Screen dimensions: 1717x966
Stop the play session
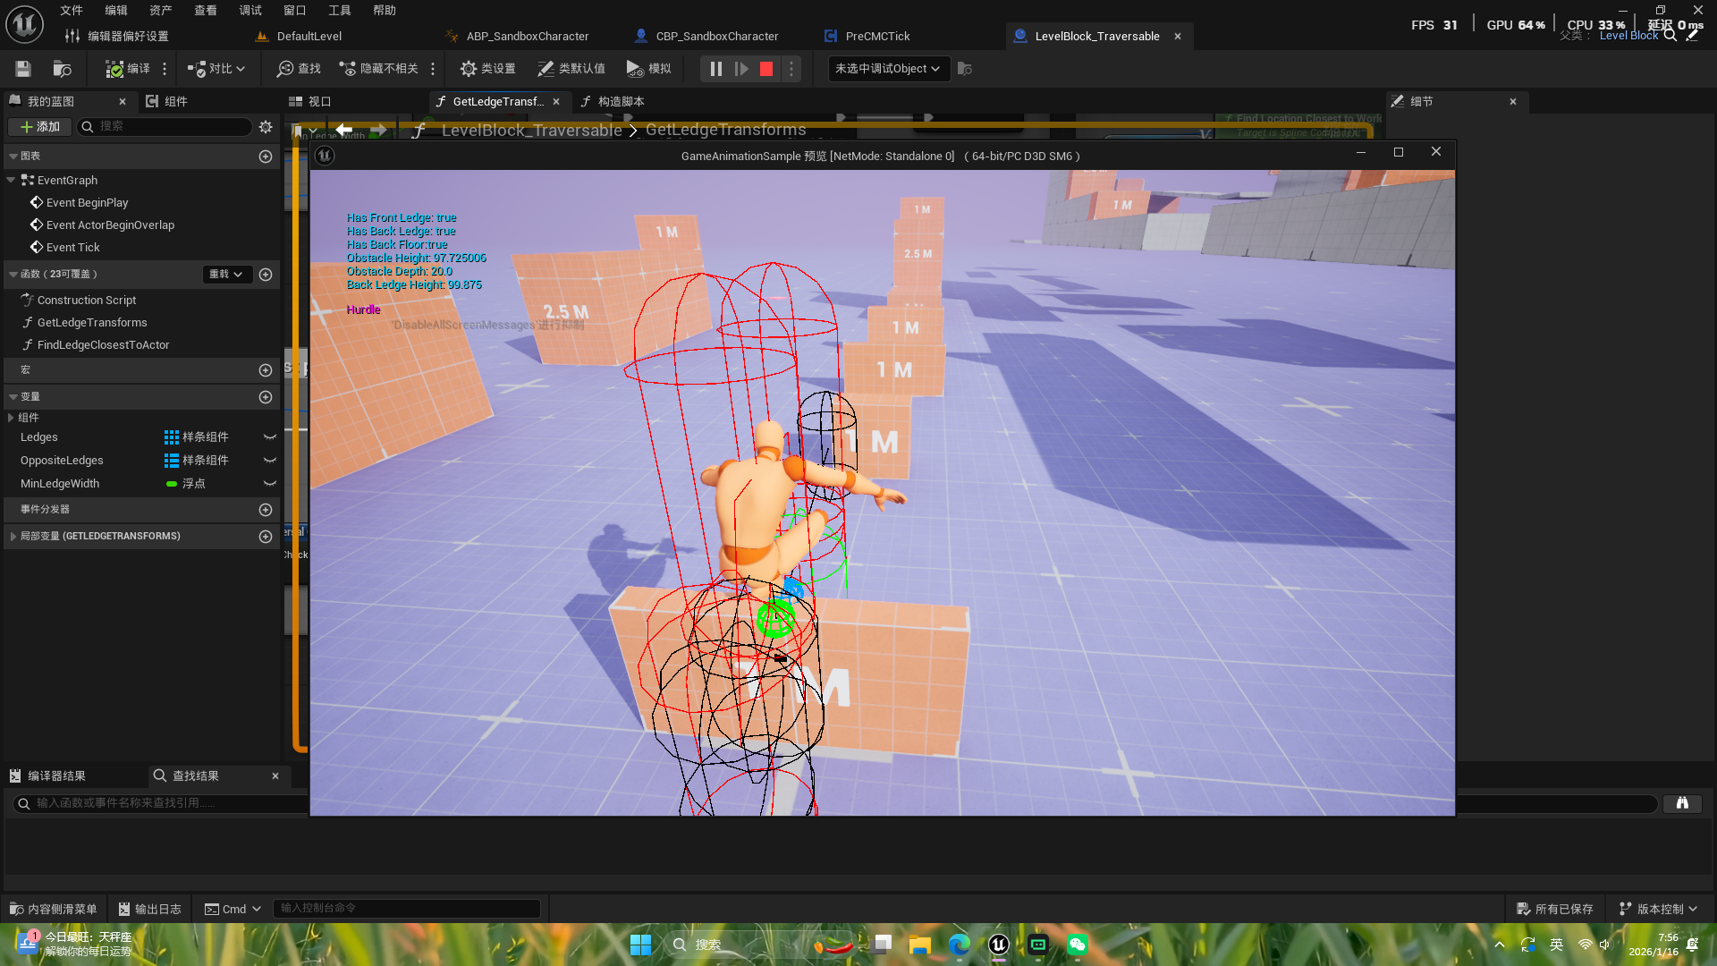[x=766, y=69]
